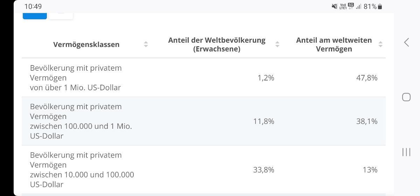Sort table by Vermögensklassen arrows
The height and width of the screenshot is (196, 420).
[x=146, y=44]
